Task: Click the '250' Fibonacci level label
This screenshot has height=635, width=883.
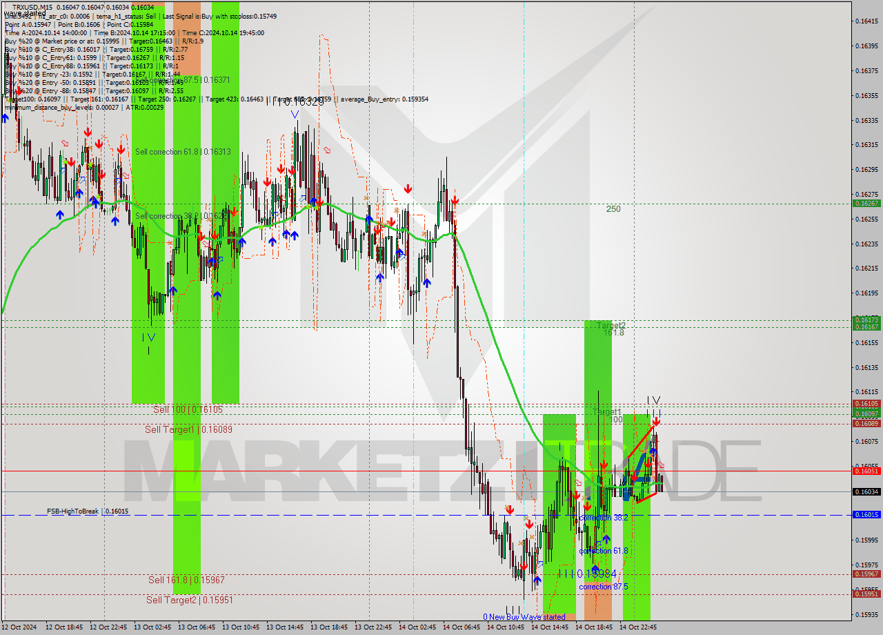Action: [x=613, y=209]
